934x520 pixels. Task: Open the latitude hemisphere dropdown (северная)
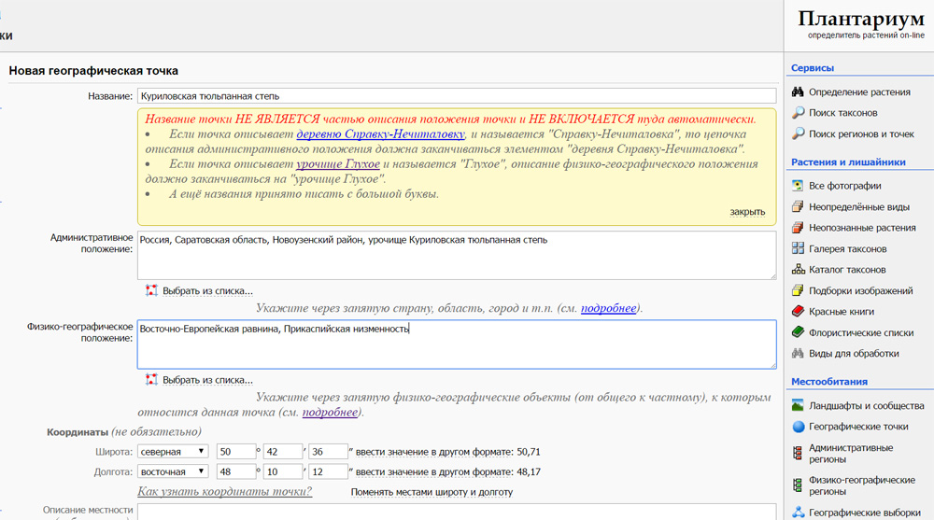[x=173, y=452]
